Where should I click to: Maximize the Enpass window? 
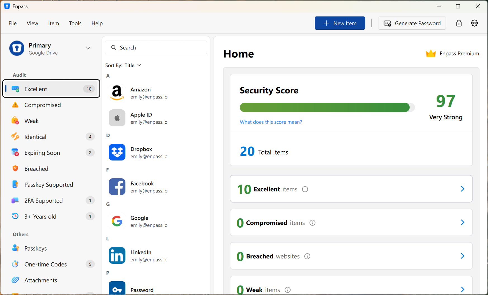[458, 6]
